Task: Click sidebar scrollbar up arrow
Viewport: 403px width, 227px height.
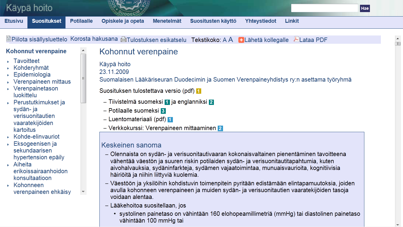Action: pos(83,51)
